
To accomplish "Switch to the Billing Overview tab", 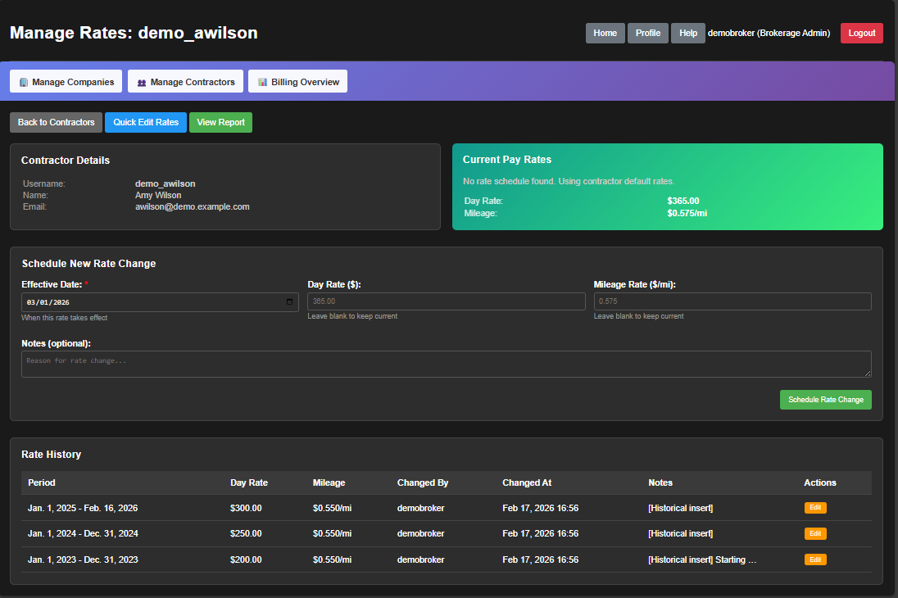I will pos(297,82).
